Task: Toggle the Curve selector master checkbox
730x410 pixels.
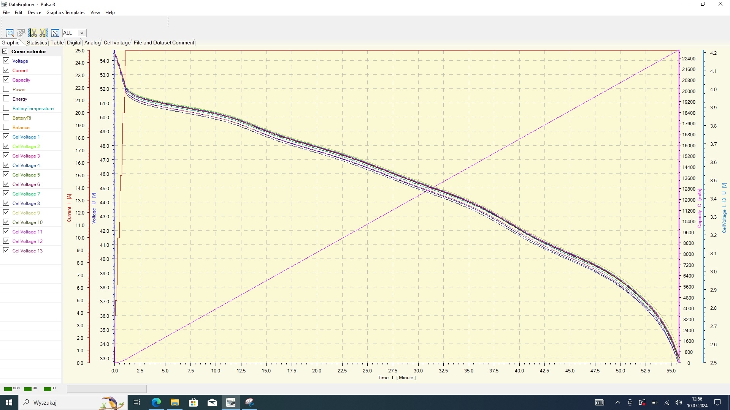Action: pos(5,51)
